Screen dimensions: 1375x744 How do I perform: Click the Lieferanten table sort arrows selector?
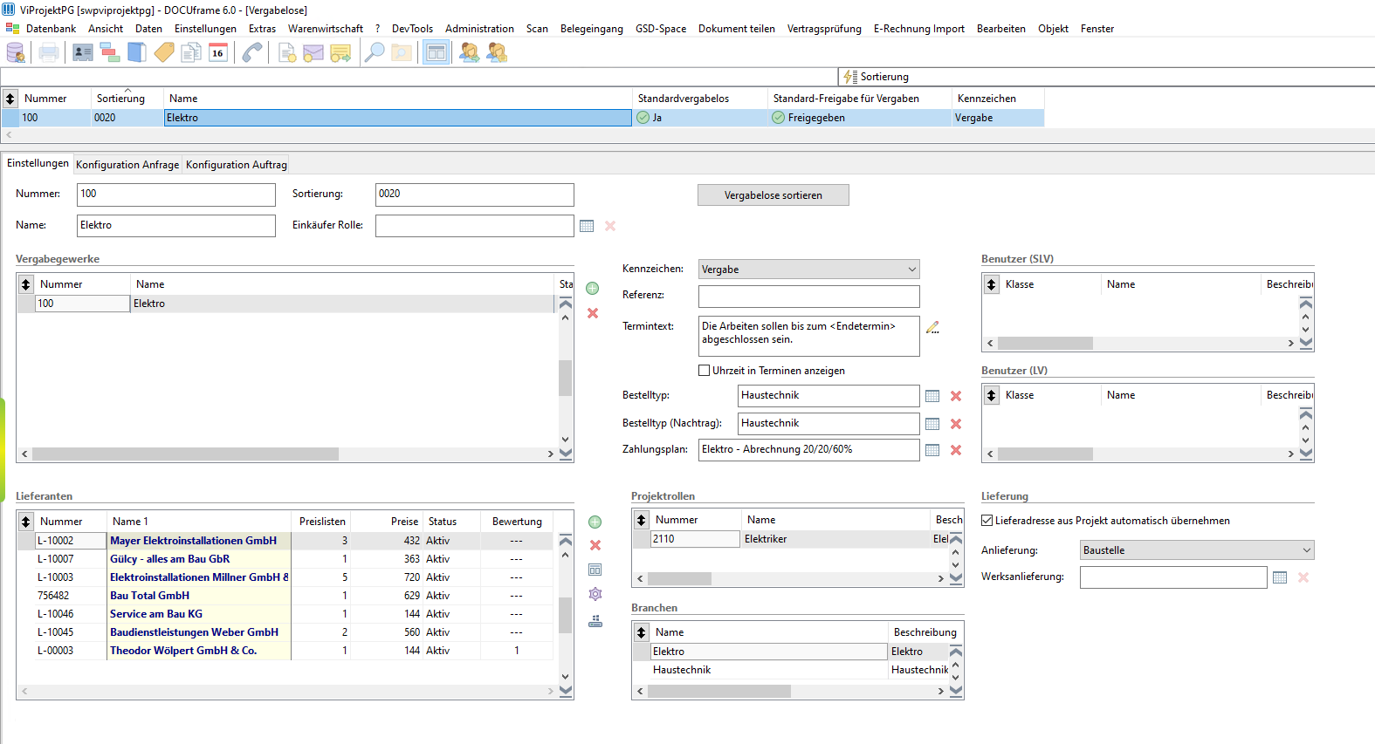[26, 522]
